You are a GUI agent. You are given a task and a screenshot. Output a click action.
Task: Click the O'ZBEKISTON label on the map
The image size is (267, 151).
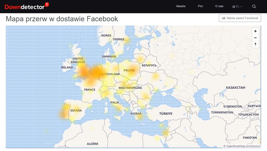[x=233, y=106]
